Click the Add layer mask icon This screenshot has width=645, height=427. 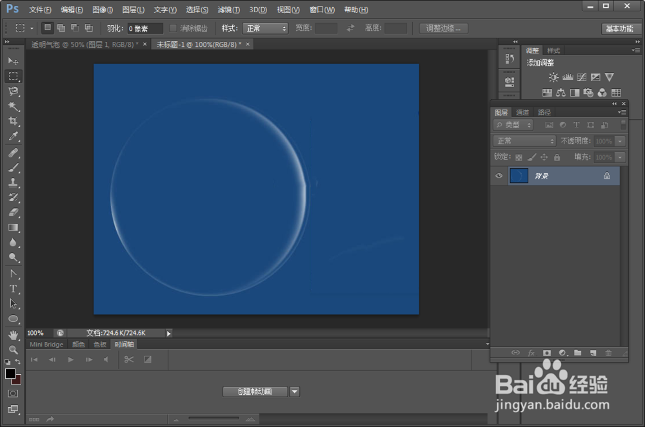click(x=547, y=353)
